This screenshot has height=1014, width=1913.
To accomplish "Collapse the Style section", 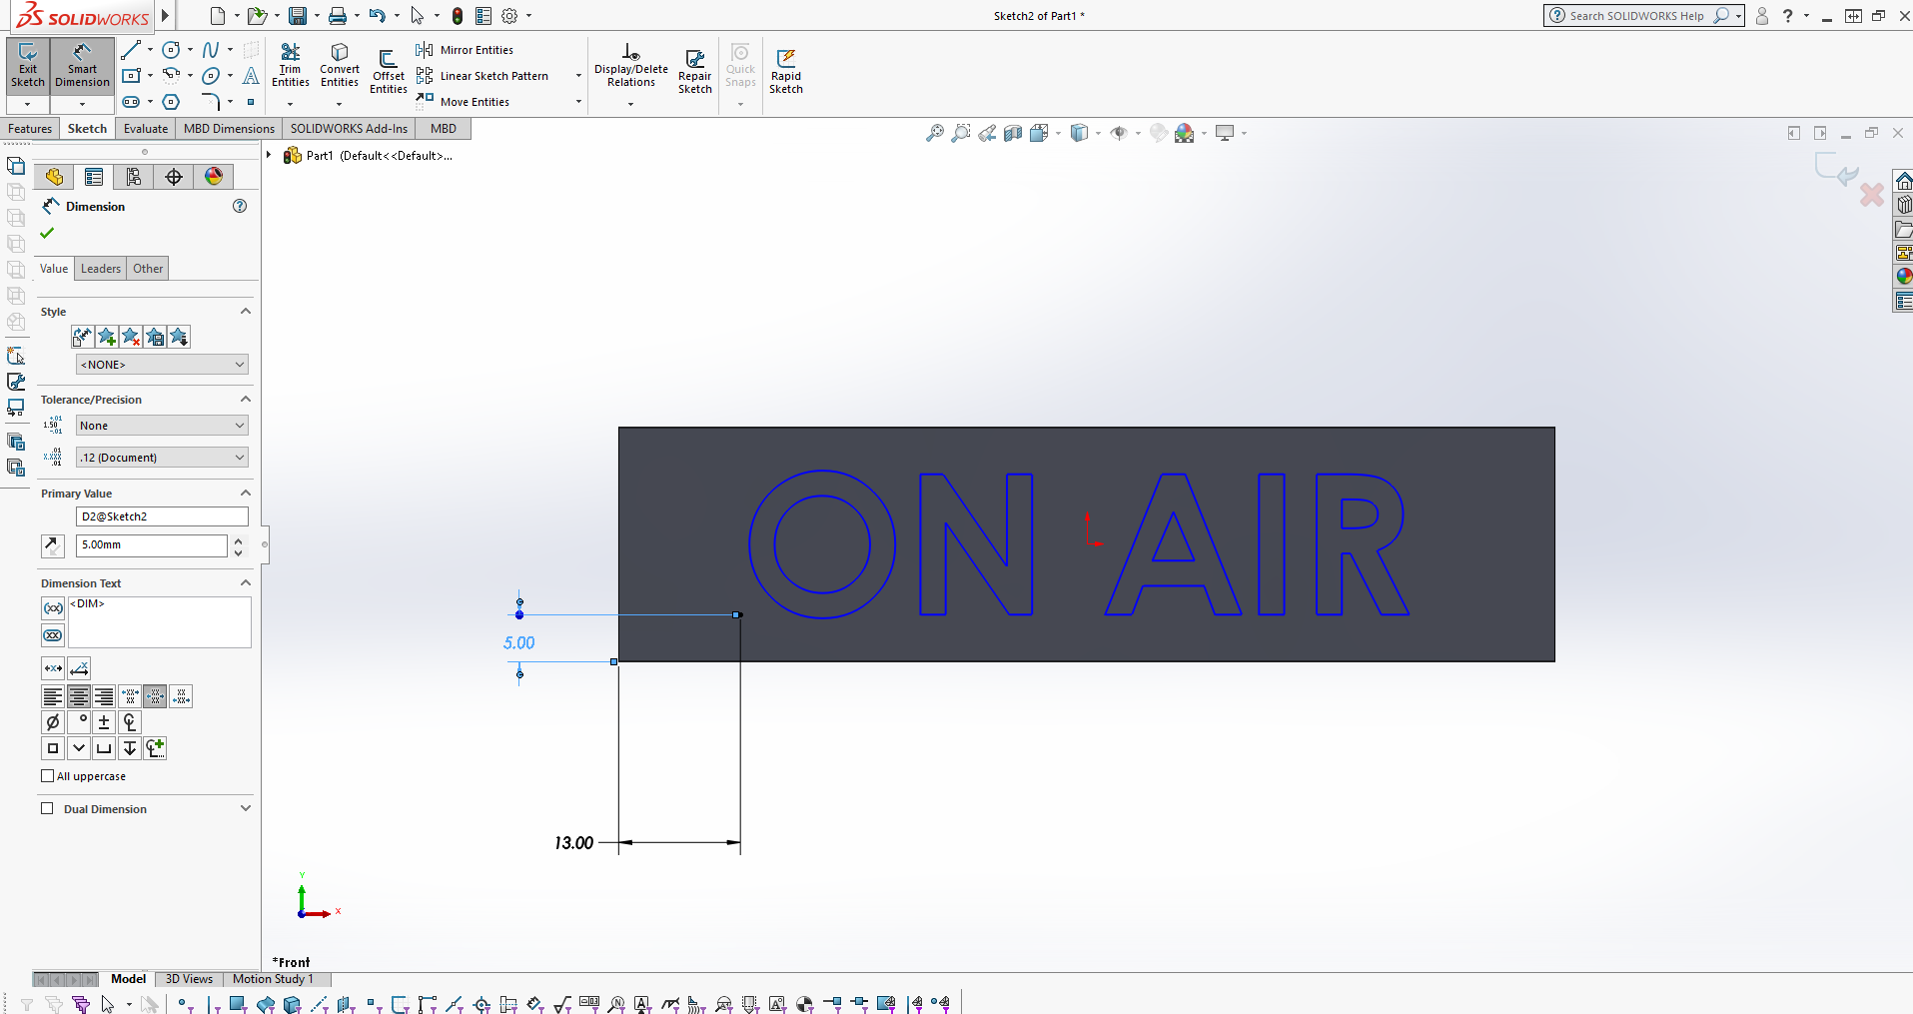I will click(244, 311).
